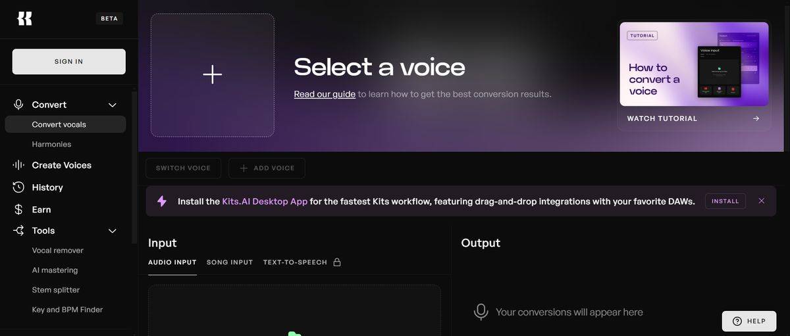Collapse the Convert section chevron
The image size is (790, 336).
(x=113, y=105)
